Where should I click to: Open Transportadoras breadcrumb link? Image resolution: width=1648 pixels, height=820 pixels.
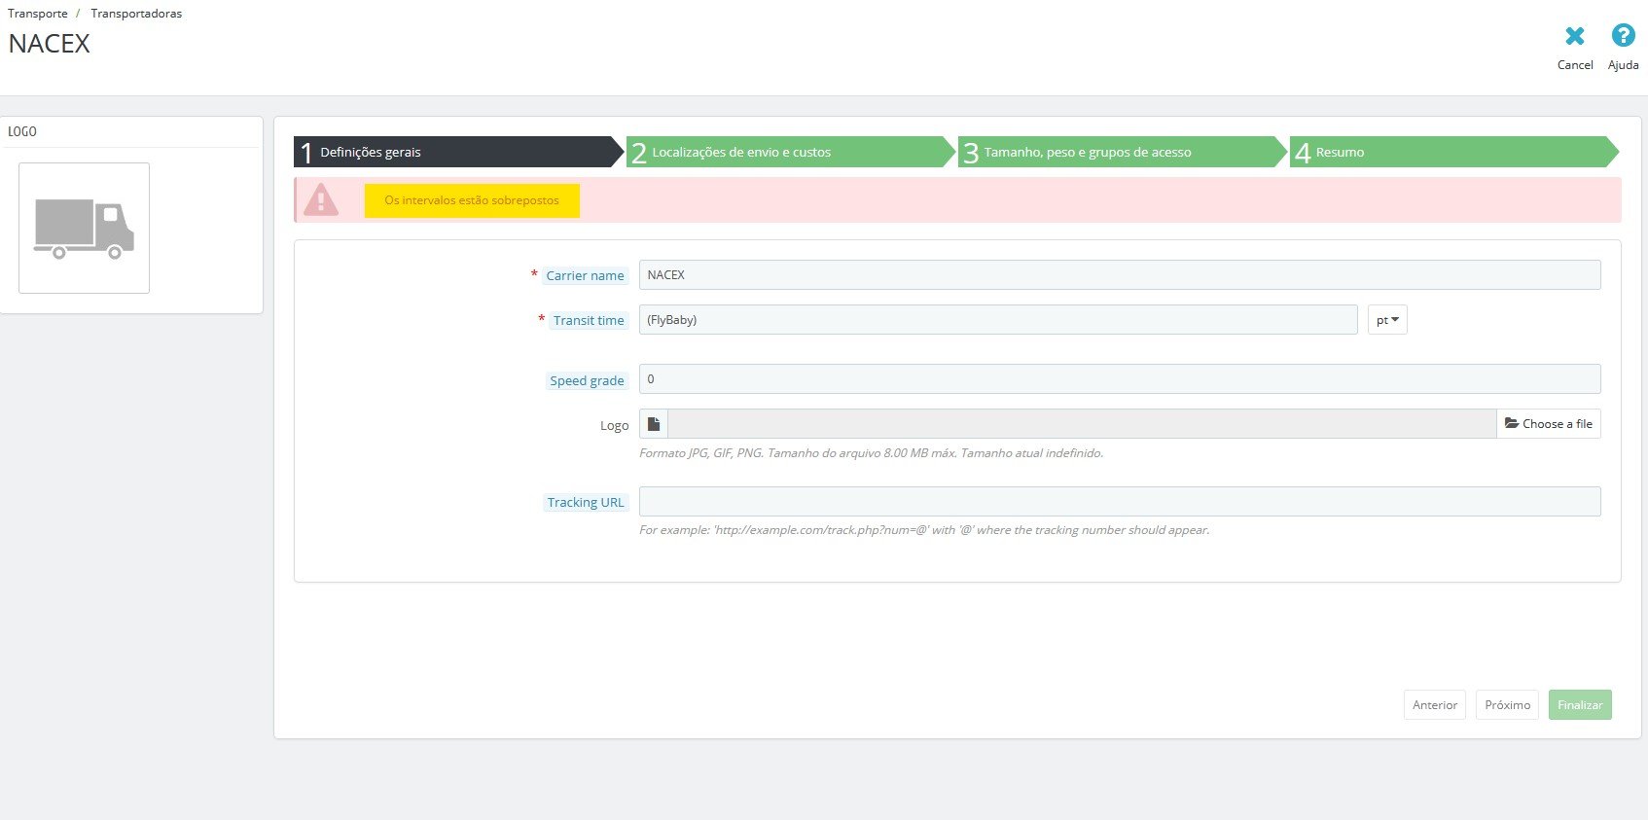[136, 14]
